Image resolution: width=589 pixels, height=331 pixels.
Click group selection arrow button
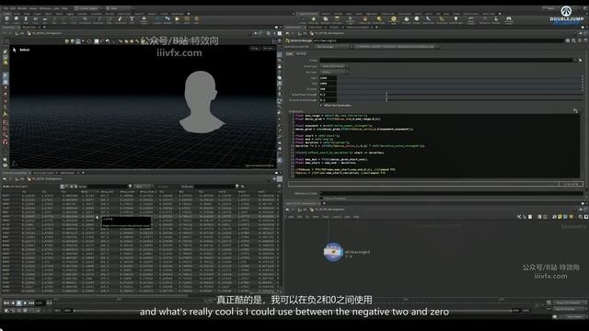coord(581,60)
